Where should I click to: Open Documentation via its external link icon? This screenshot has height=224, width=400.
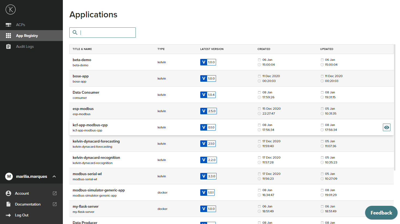[x=54, y=204]
